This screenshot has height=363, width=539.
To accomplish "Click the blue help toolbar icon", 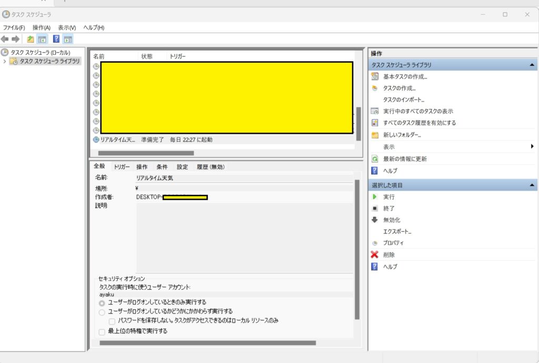I will pos(56,39).
